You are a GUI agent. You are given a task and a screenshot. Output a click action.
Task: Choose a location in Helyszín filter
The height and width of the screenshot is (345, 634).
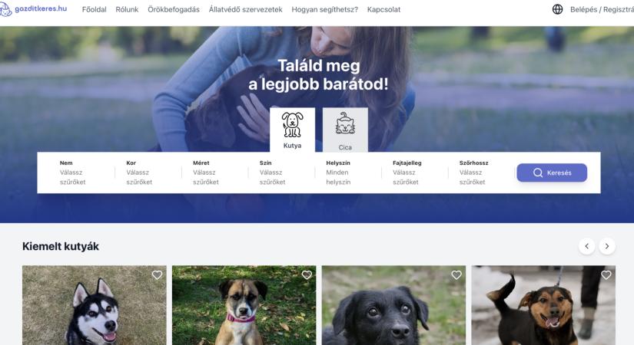347,172
